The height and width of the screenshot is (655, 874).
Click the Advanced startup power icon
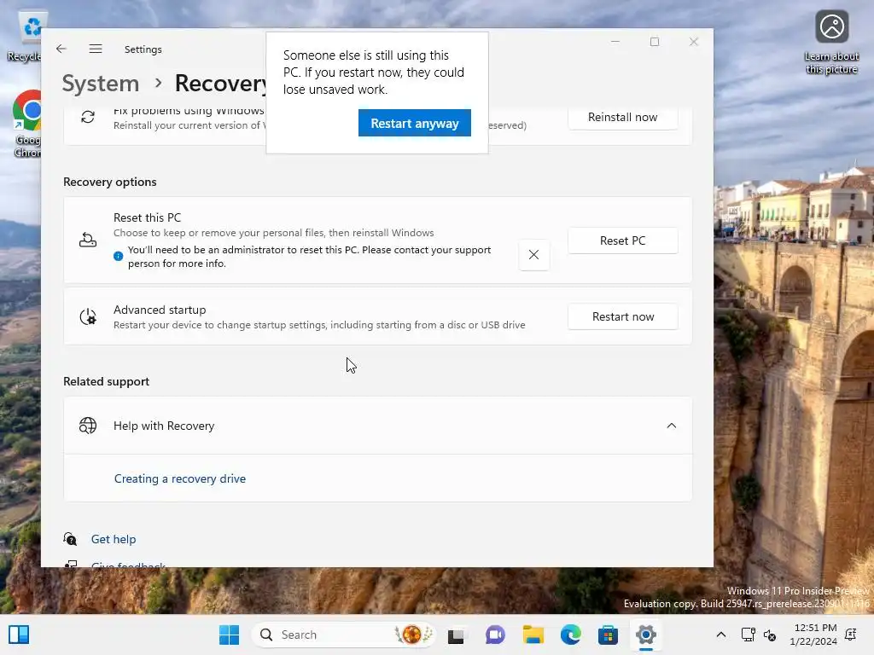tap(88, 316)
